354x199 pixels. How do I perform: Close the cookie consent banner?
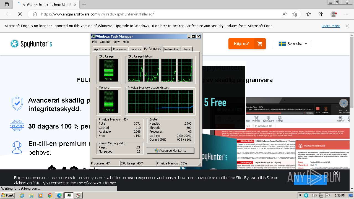coord(336,173)
